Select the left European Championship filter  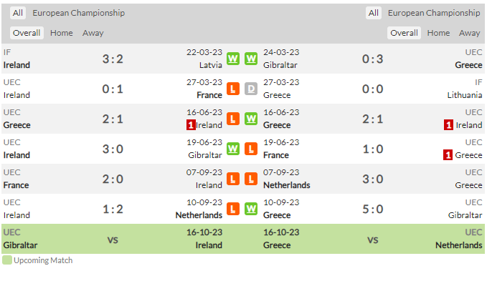pos(79,13)
